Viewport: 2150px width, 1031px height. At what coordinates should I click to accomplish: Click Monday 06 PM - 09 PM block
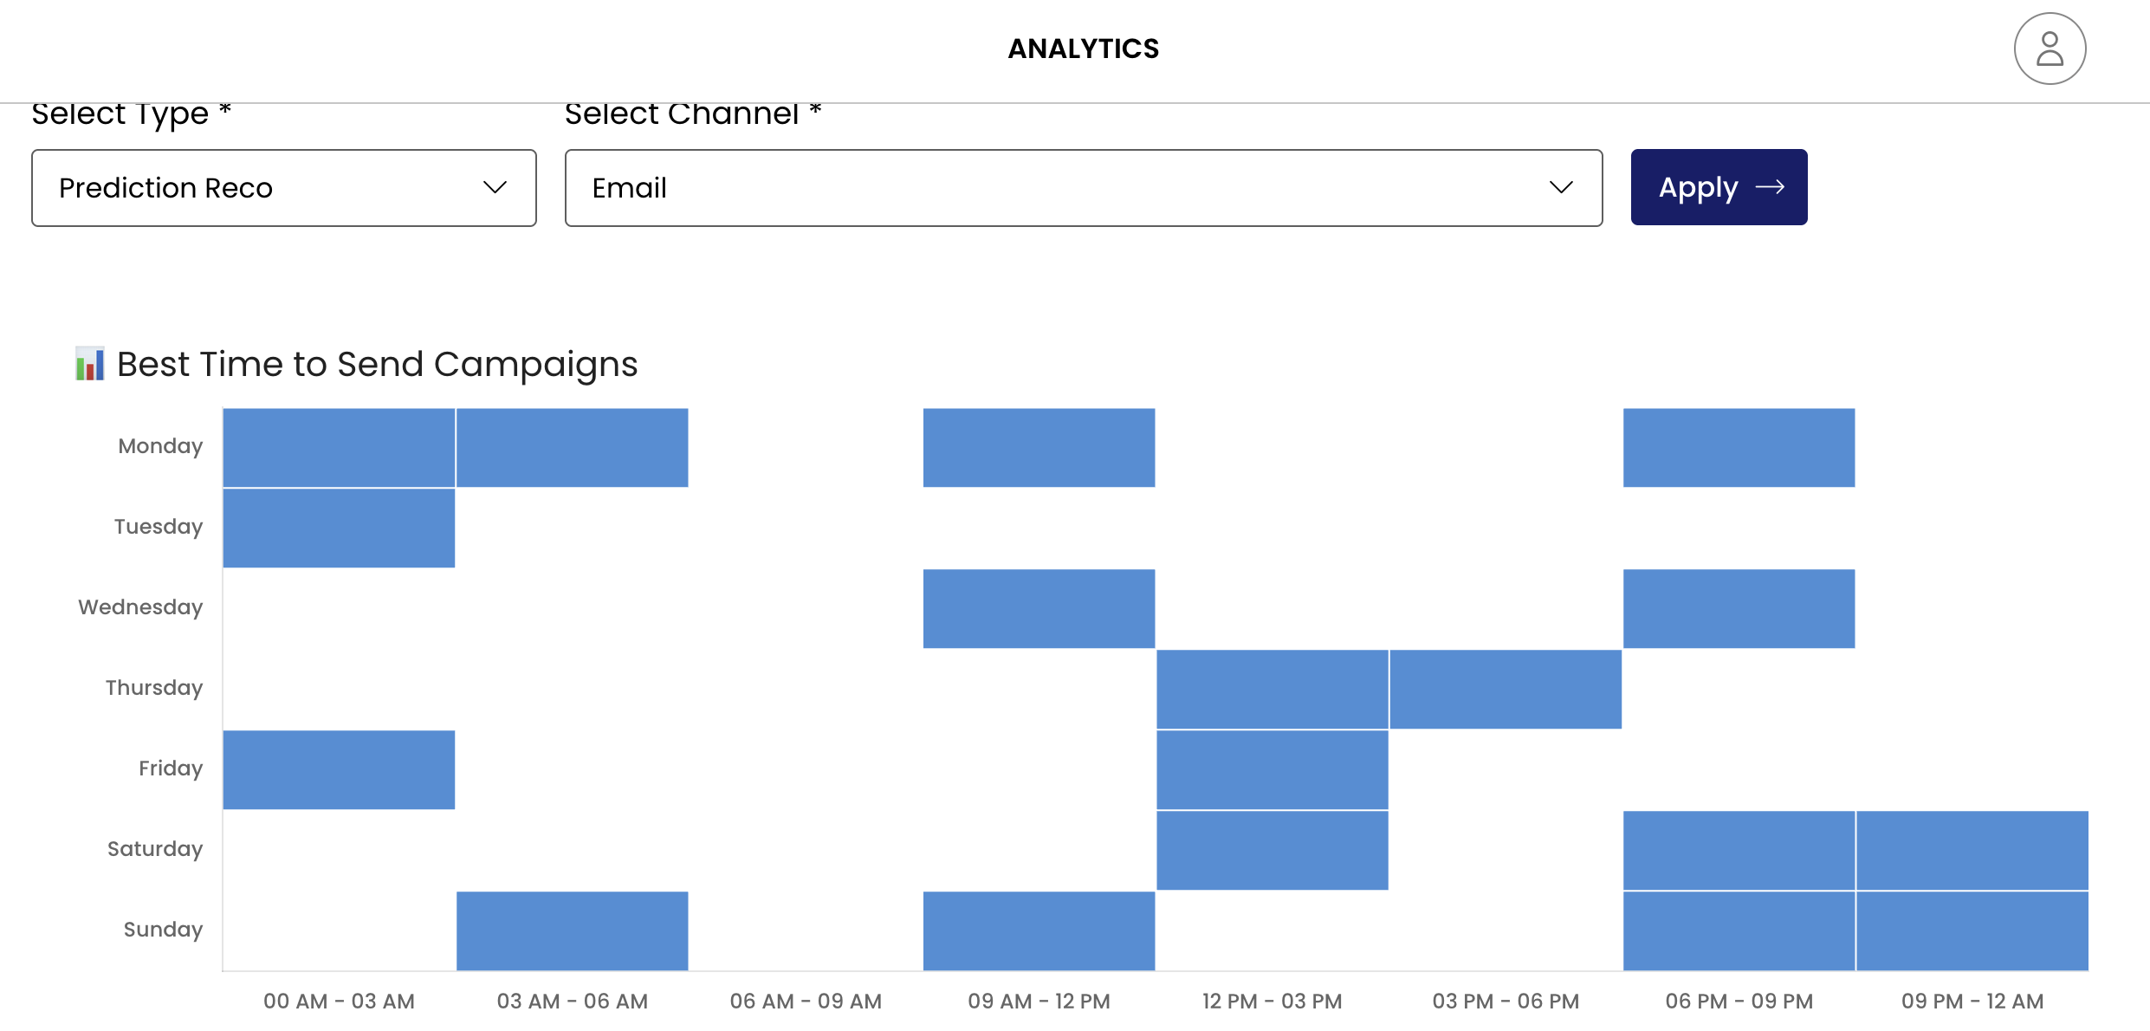point(1739,447)
